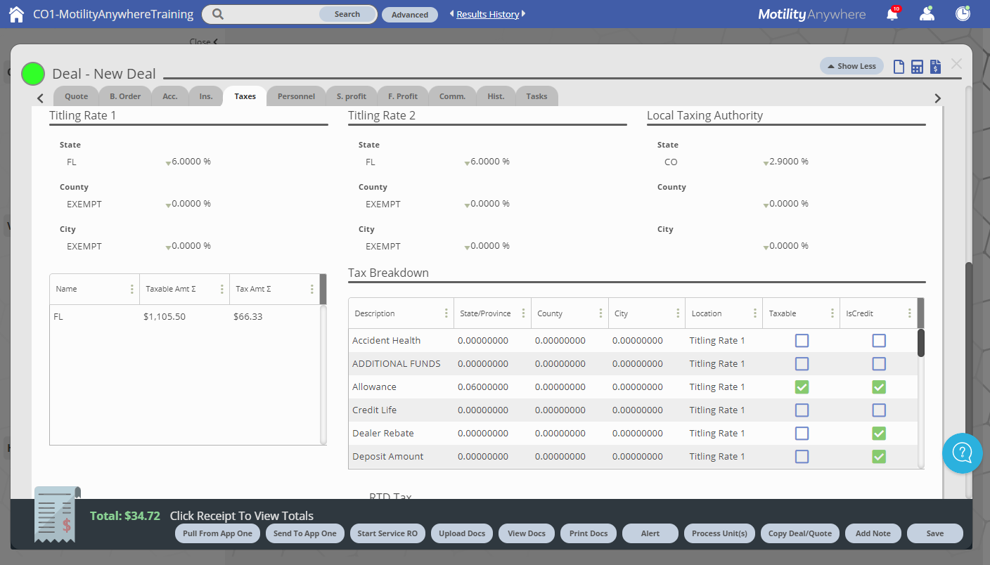The width and height of the screenshot is (990, 565).
Task: Click the back arrow before Results History
Action: click(451, 14)
